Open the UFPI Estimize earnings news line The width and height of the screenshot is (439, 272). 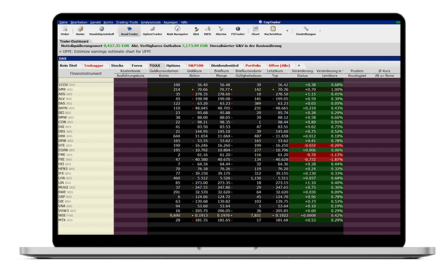[107, 52]
